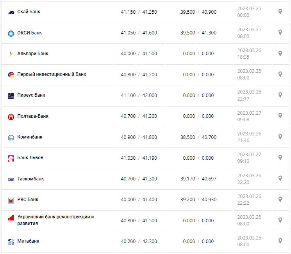This screenshot has width=291, height=254.
Task: Click the Метабанк logo icon
Action: [x=11, y=242]
